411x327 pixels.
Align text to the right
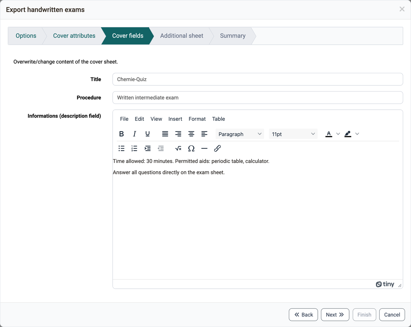pos(178,134)
